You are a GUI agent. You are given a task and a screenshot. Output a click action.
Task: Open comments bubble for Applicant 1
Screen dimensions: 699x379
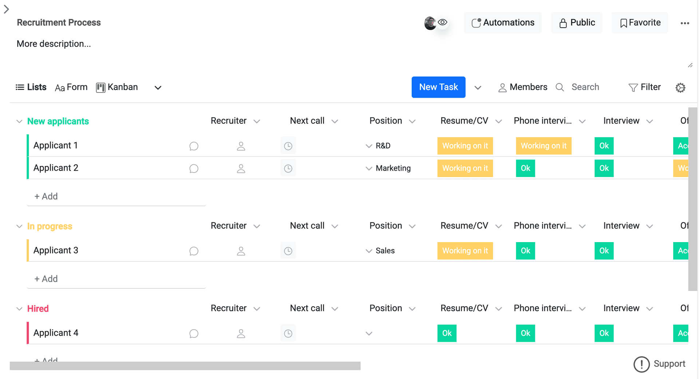194,146
